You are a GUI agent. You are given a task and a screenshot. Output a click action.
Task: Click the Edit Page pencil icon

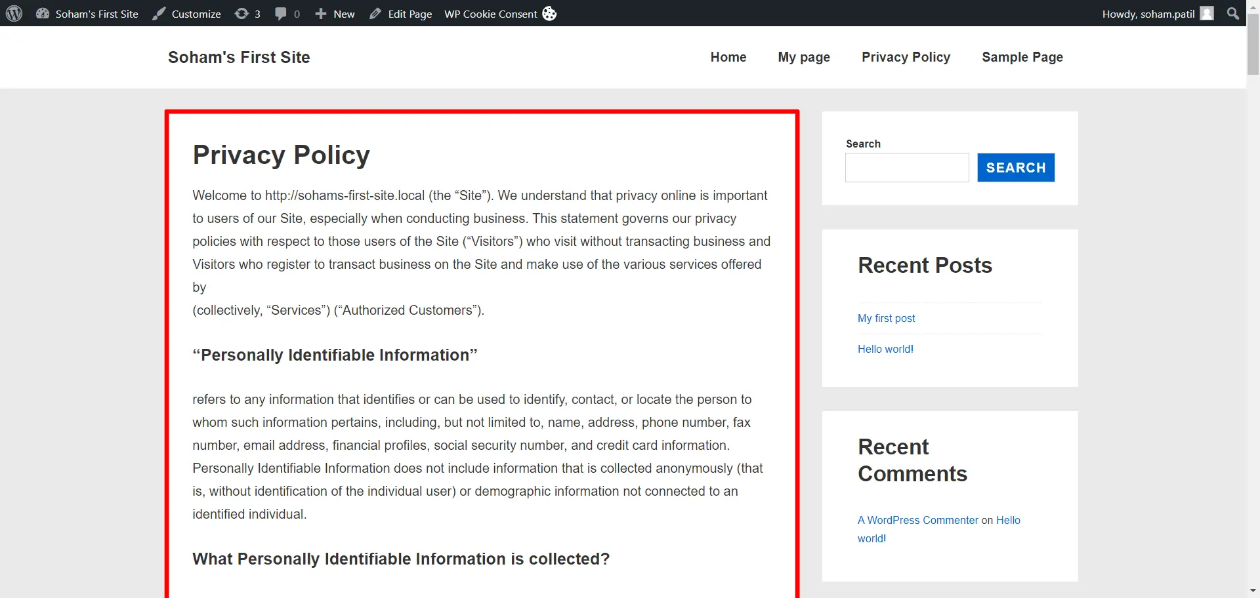pyautogui.click(x=375, y=13)
